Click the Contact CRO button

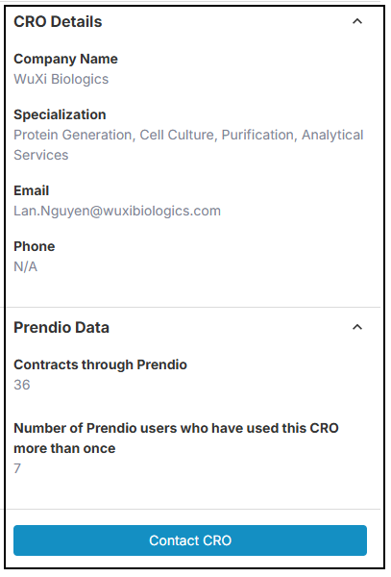tap(190, 540)
